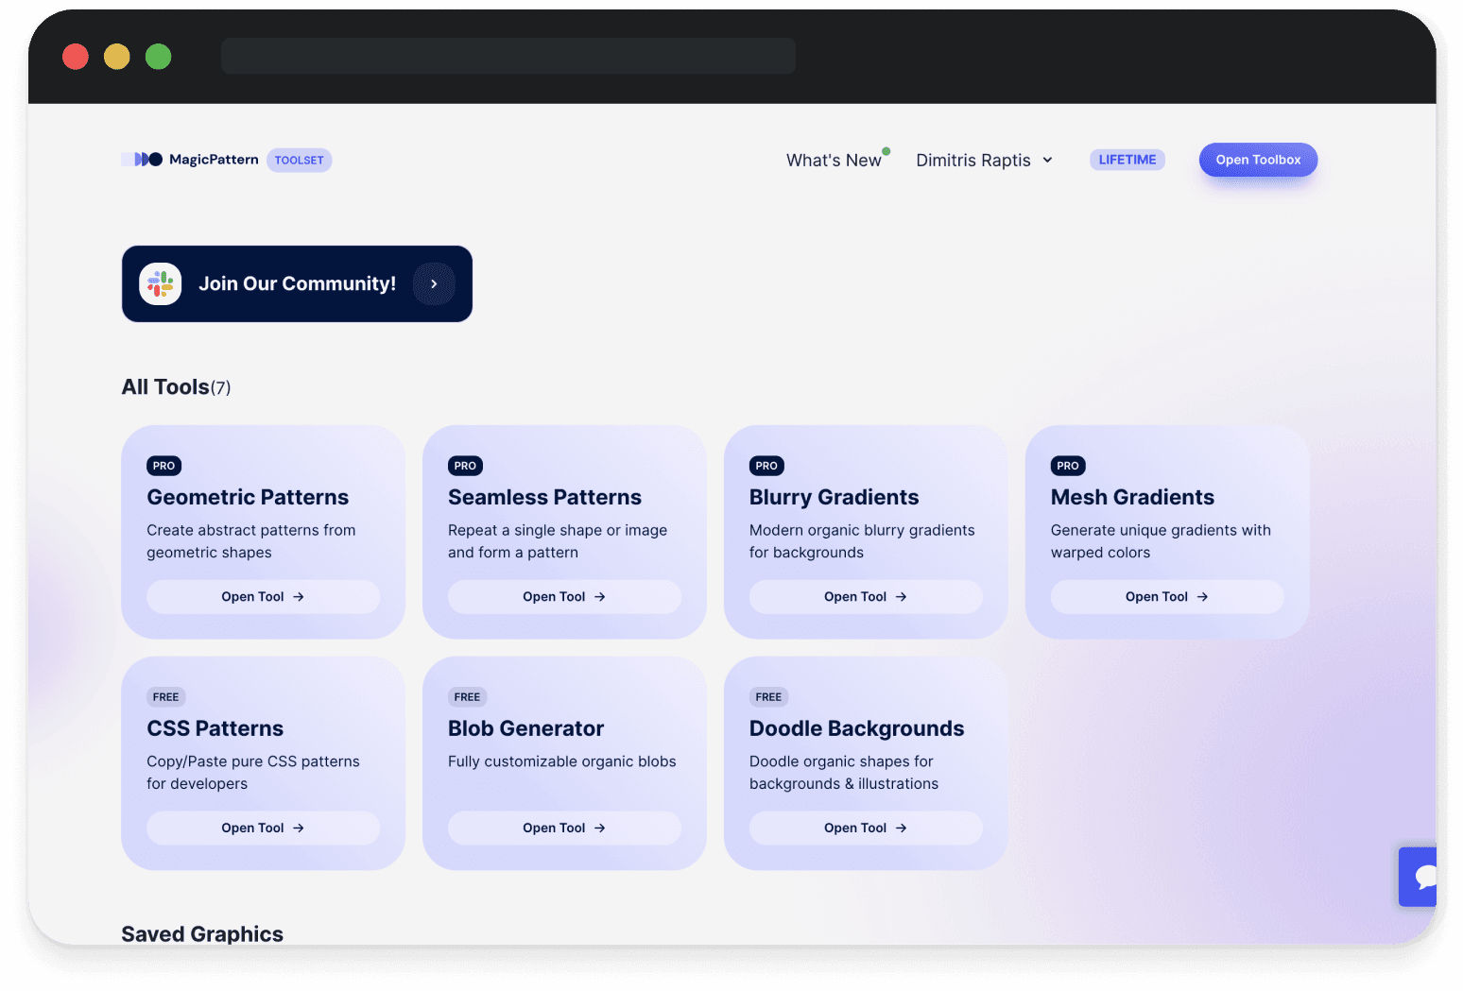Click 'Modern organic blurry gradients' description
Image resolution: width=1463 pixels, height=991 pixels.
862,541
